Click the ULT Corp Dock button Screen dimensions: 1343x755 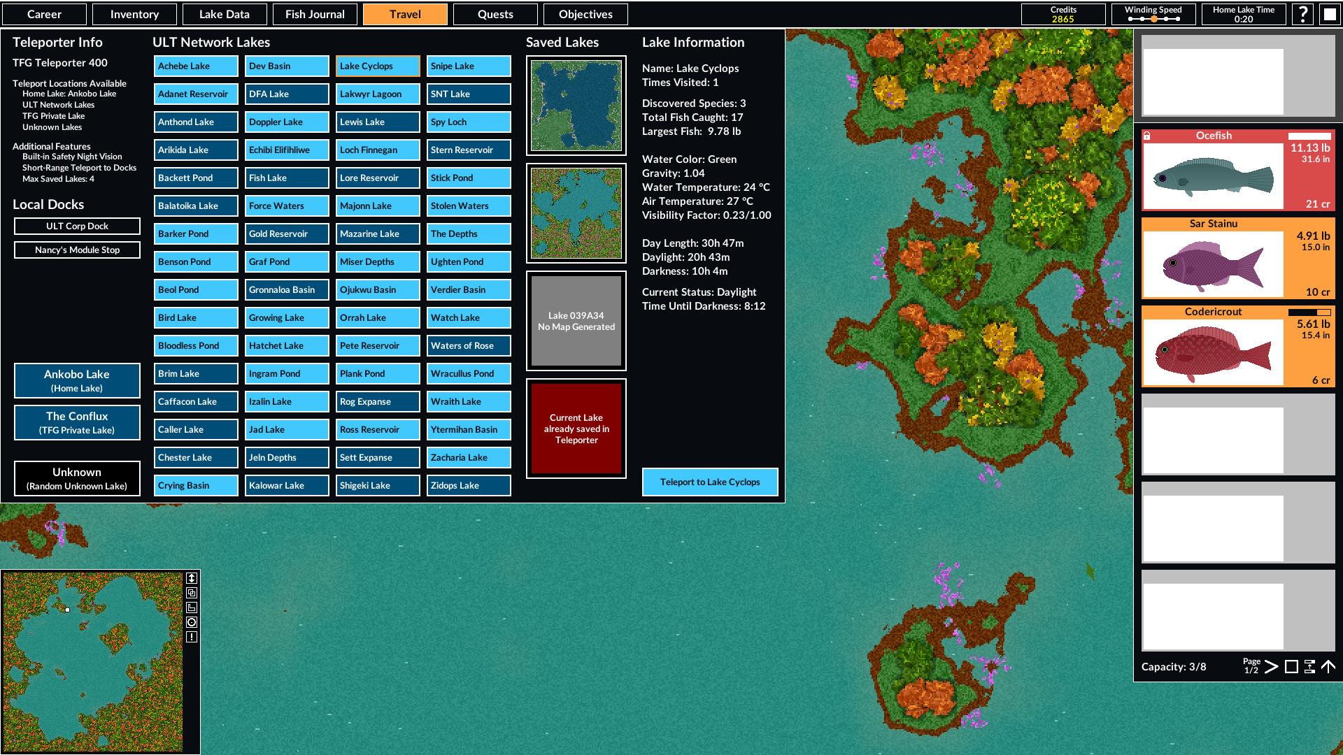pyautogui.click(x=77, y=226)
